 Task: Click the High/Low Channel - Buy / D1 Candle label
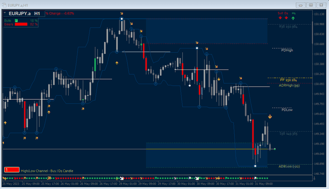click(x=47, y=171)
